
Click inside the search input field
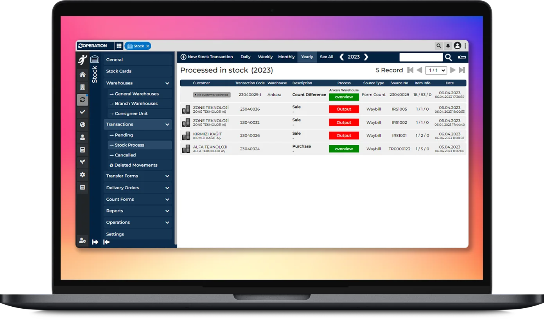[x=420, y=57]
